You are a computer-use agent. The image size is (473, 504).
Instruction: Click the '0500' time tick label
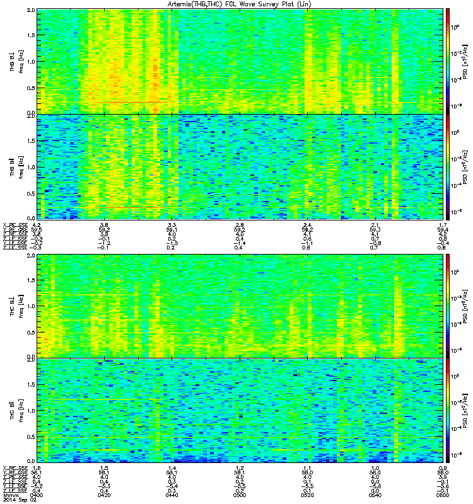240,495
